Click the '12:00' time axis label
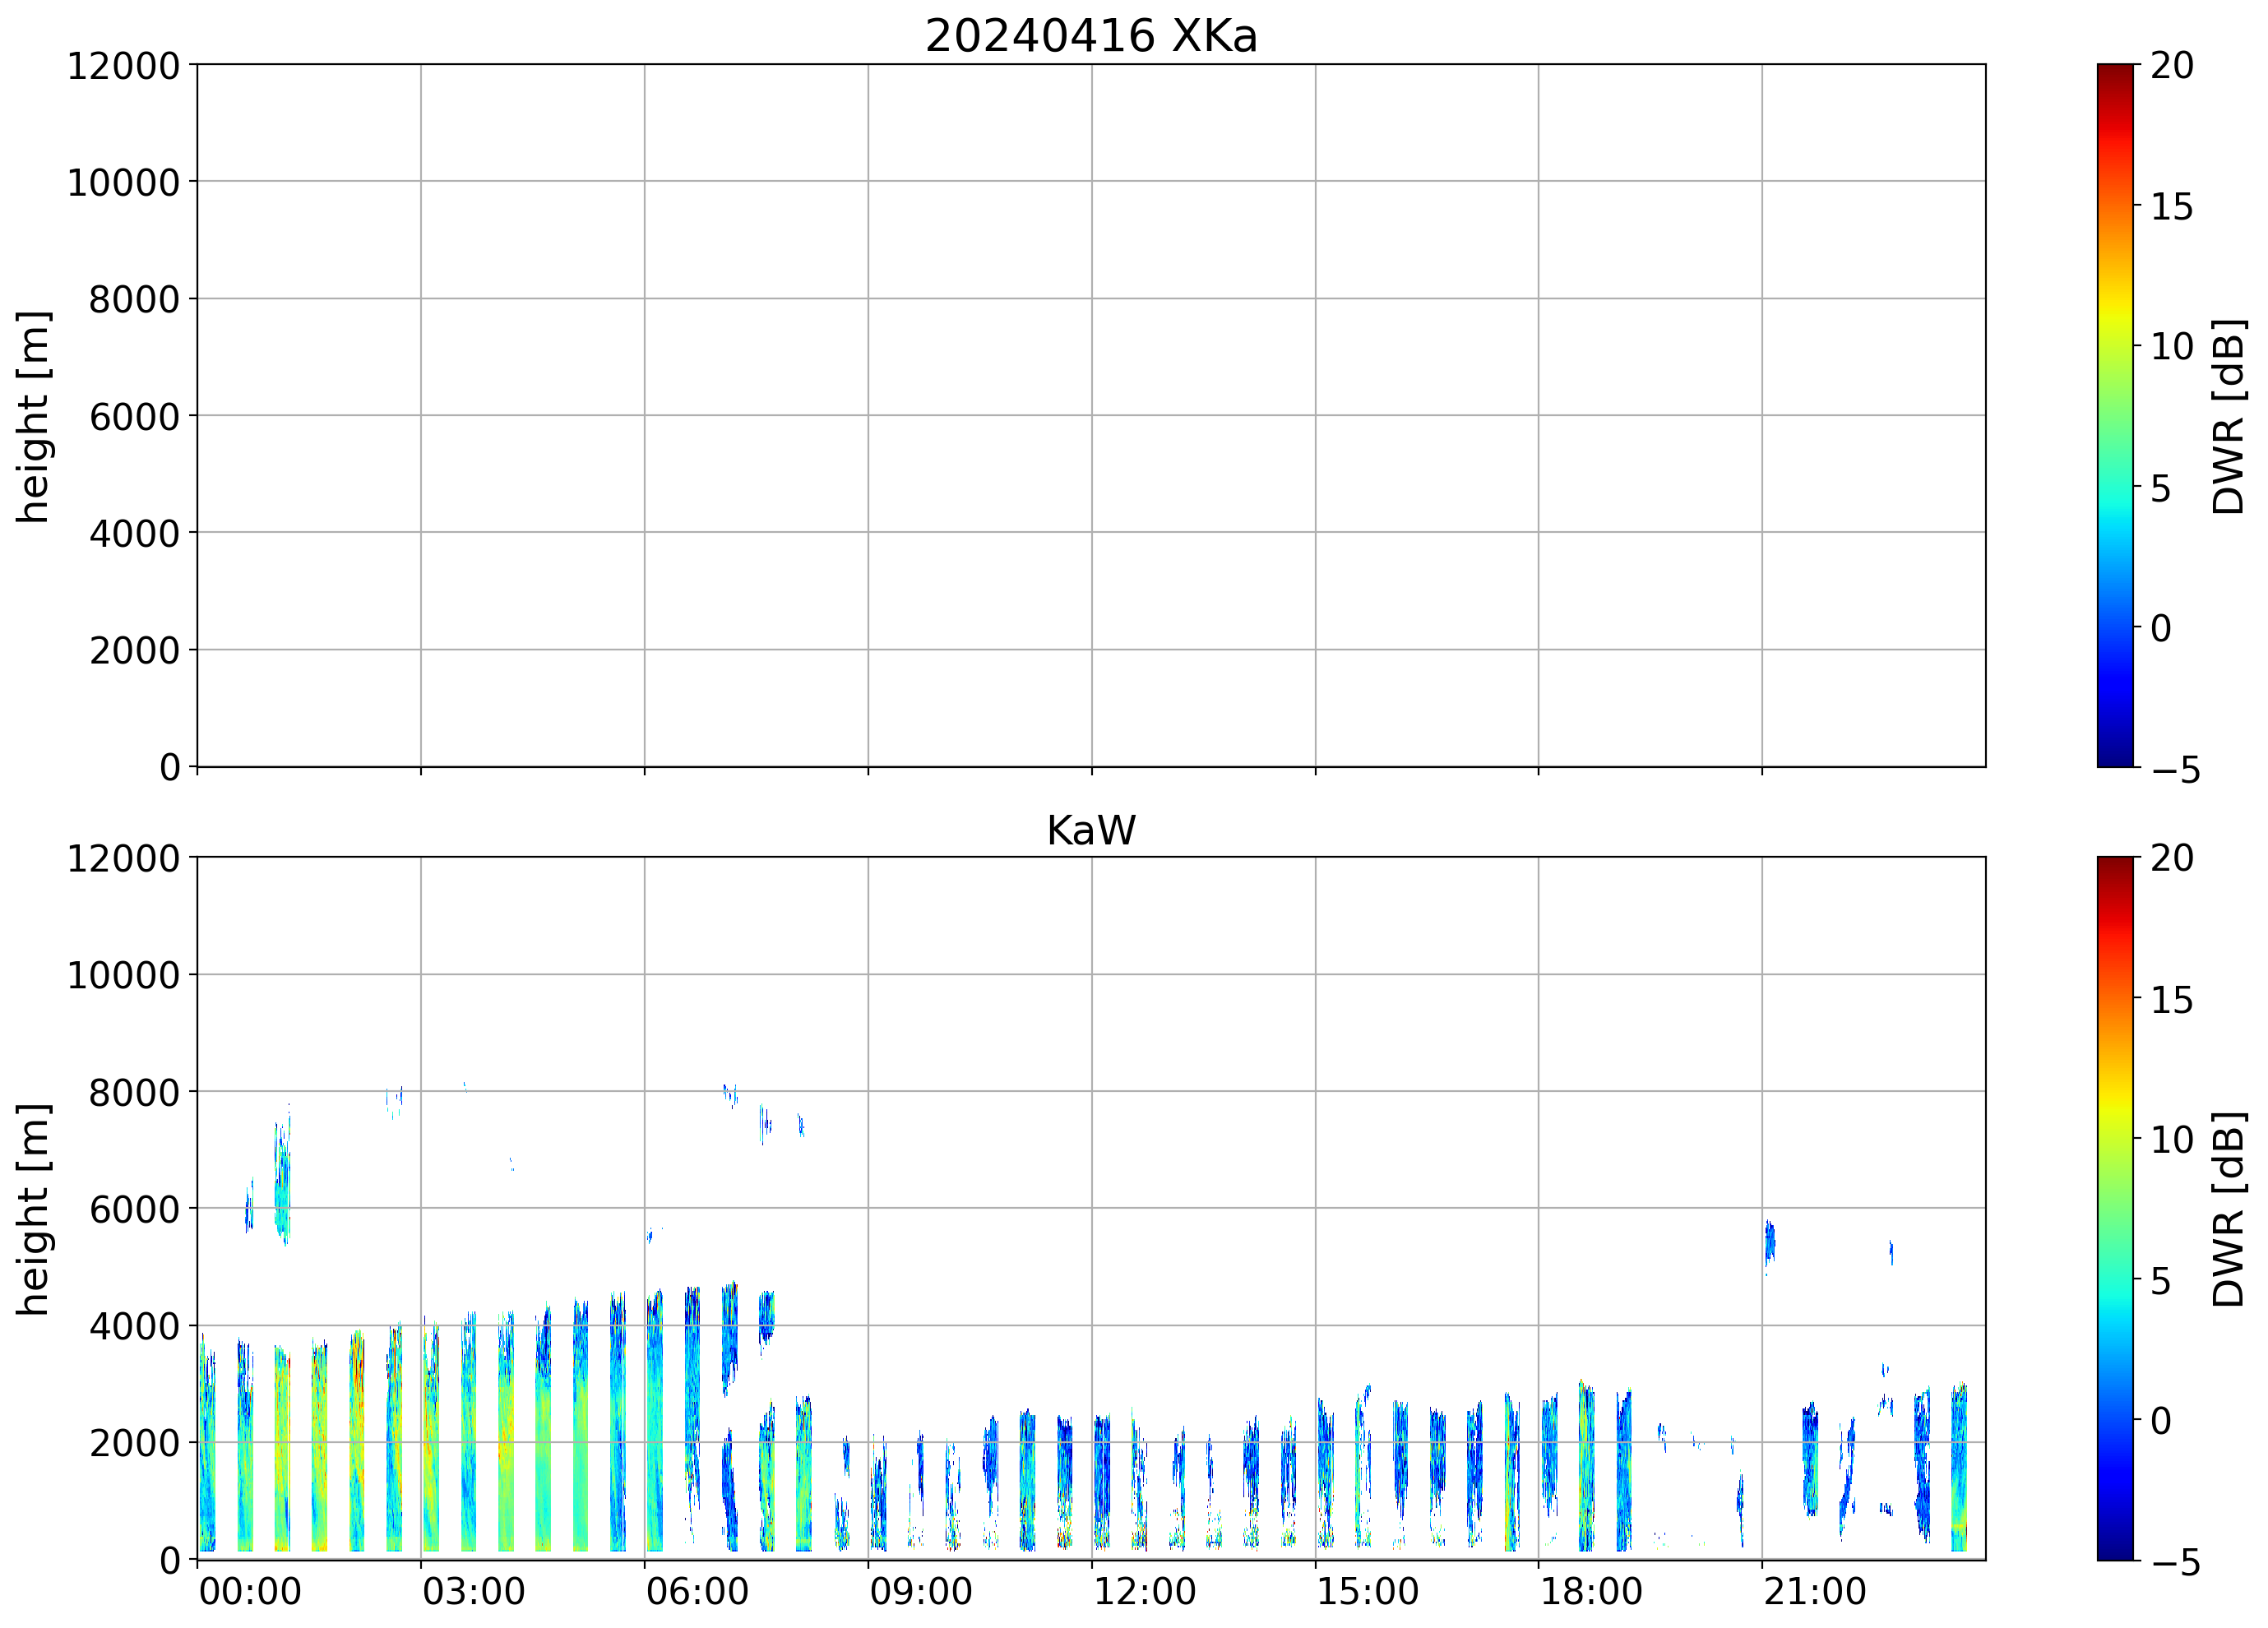Viewport: 2268px width, 1628px height. click(x=1144, y=1591)
